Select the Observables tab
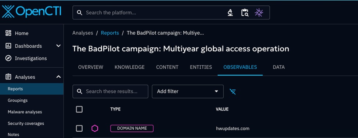358x138 pixels. (x=240, y=67)
